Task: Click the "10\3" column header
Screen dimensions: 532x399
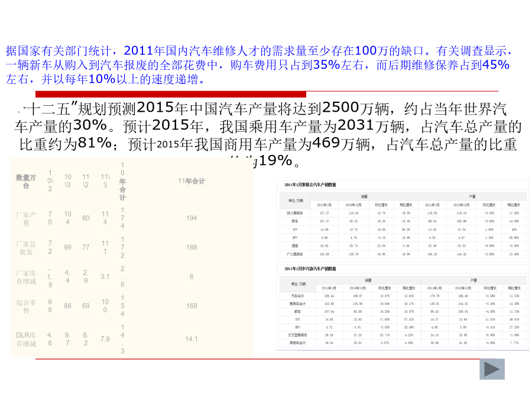Action: coord(68,181)
